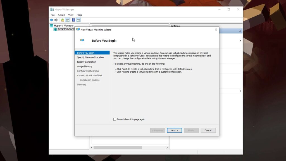Click the horizontal scrollbar's right arrow
Image resolution: width=286 pixels, height=161 pixels.
[167, 148]
